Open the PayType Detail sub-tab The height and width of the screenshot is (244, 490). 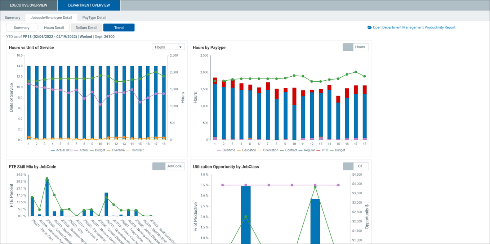pyautogui.click(x=94, y=17)
